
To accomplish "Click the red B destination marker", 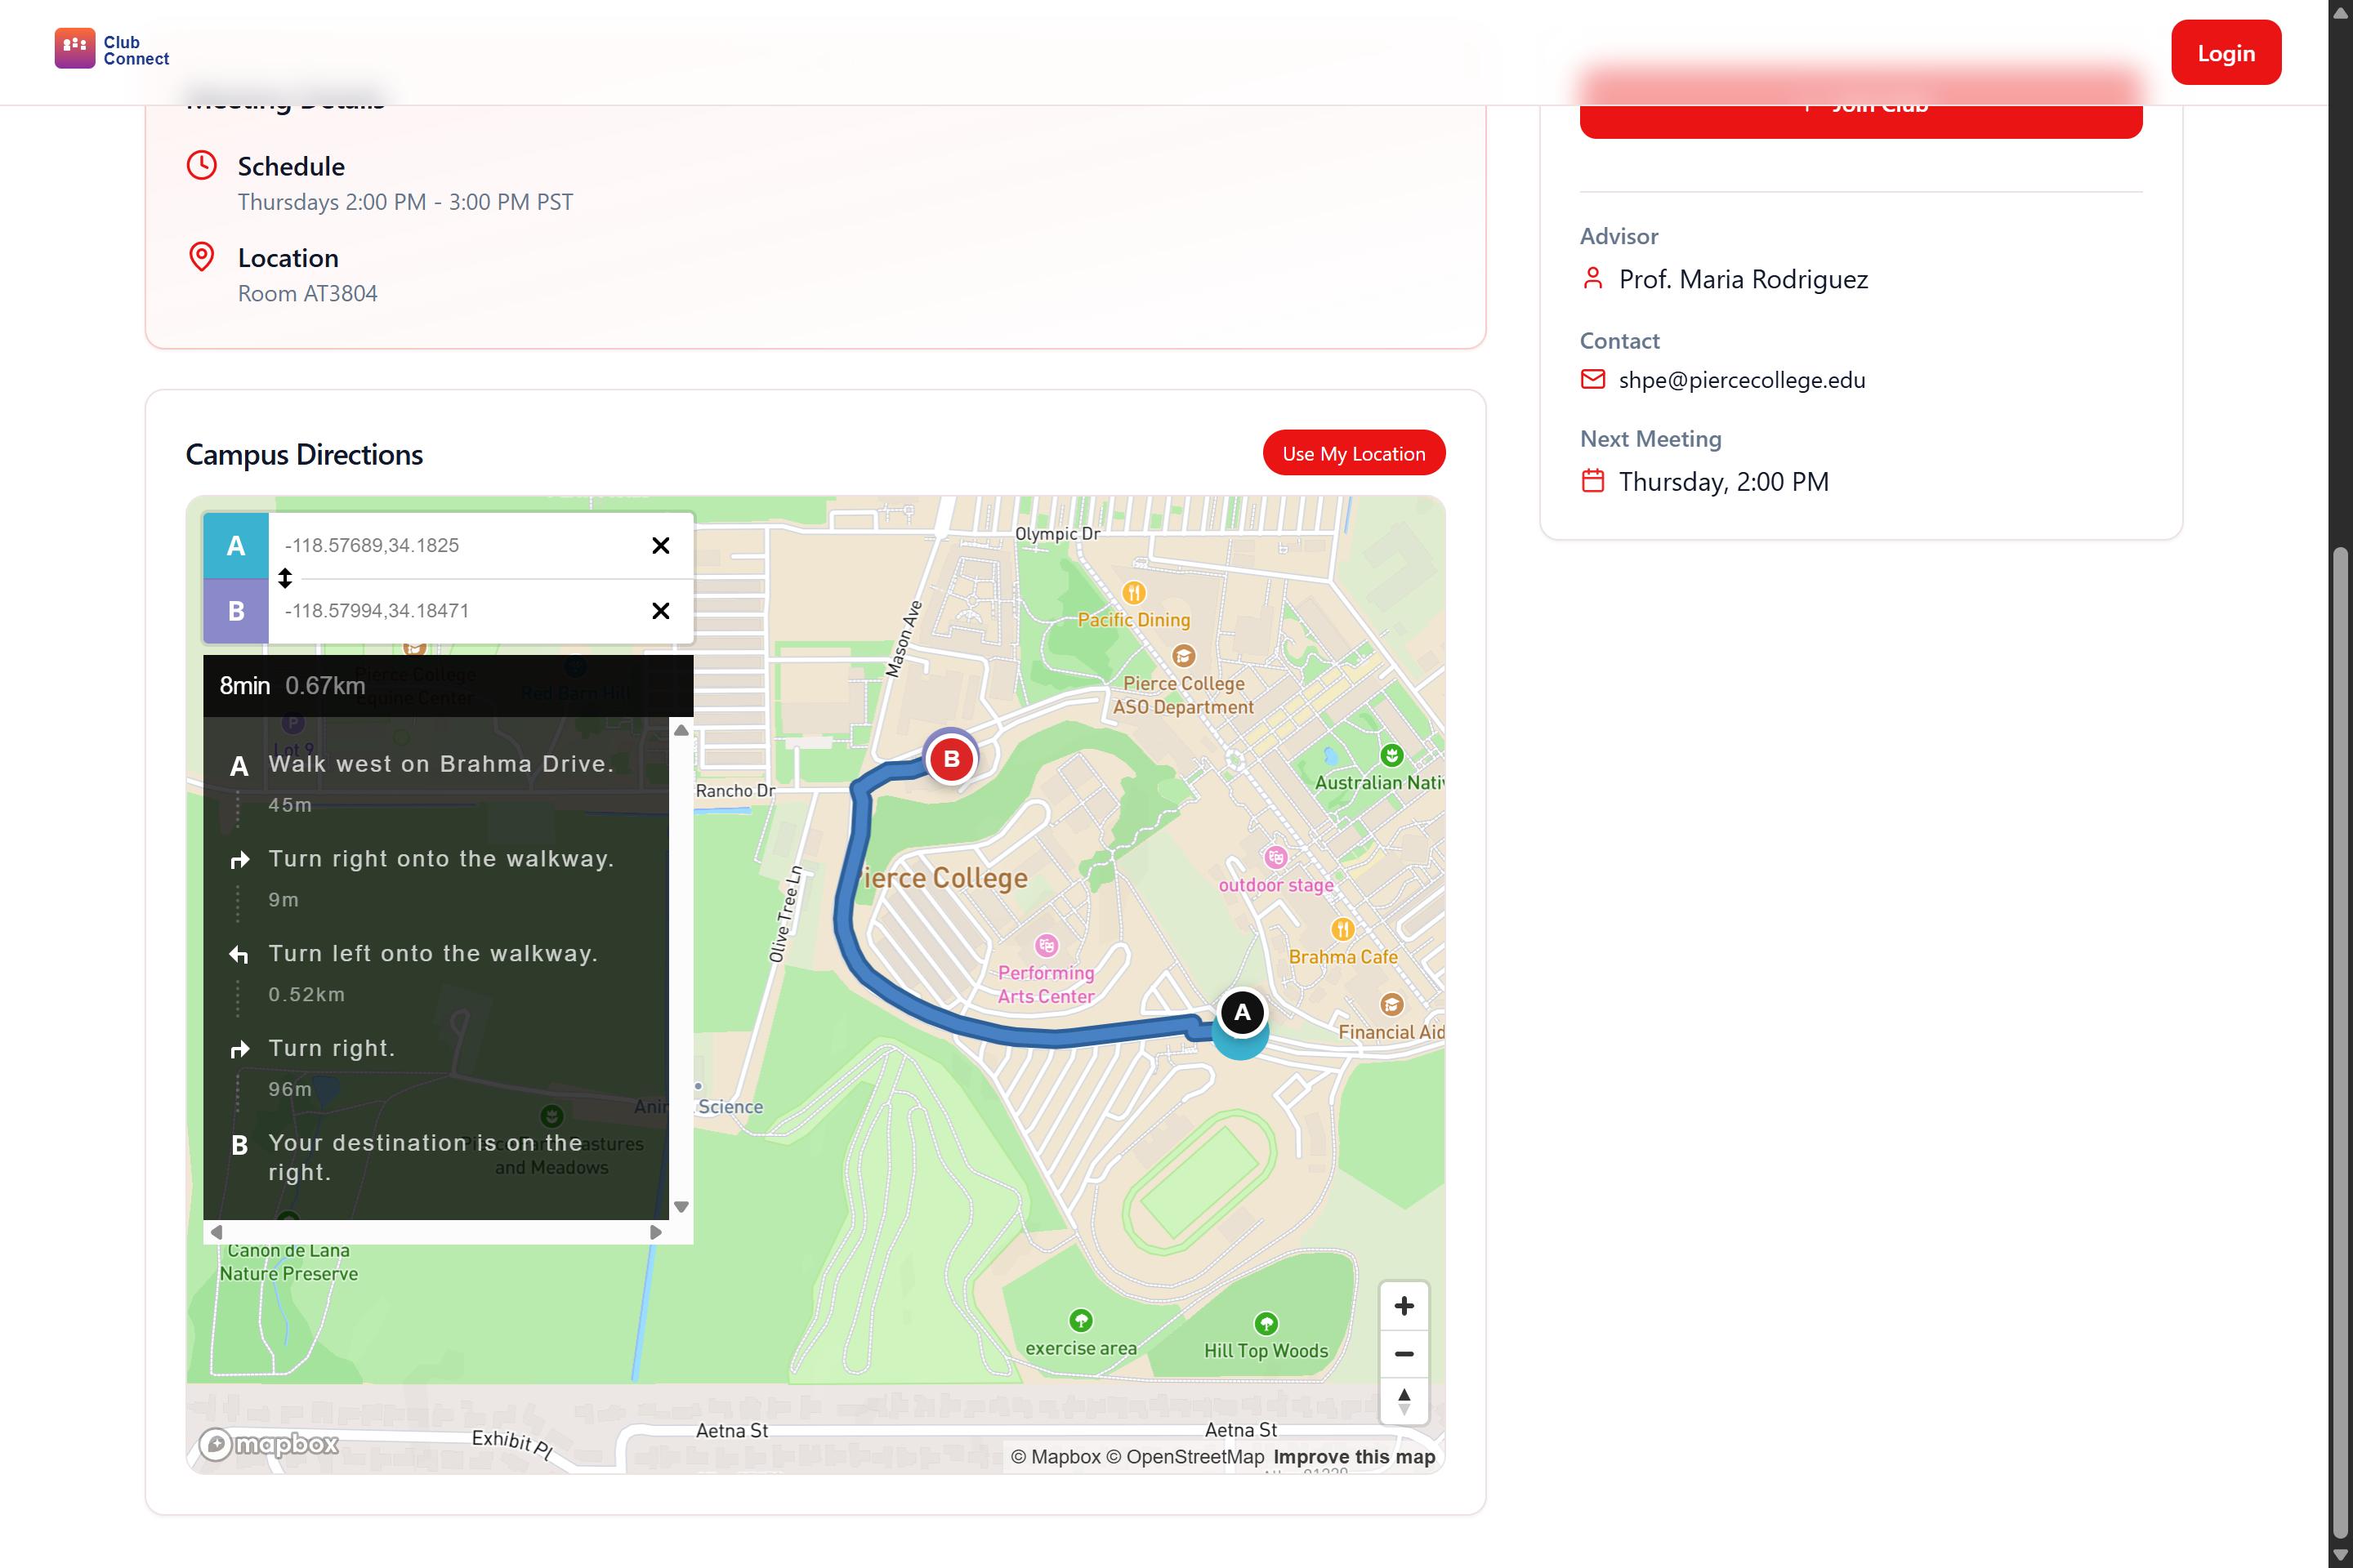I will (951, 759).
